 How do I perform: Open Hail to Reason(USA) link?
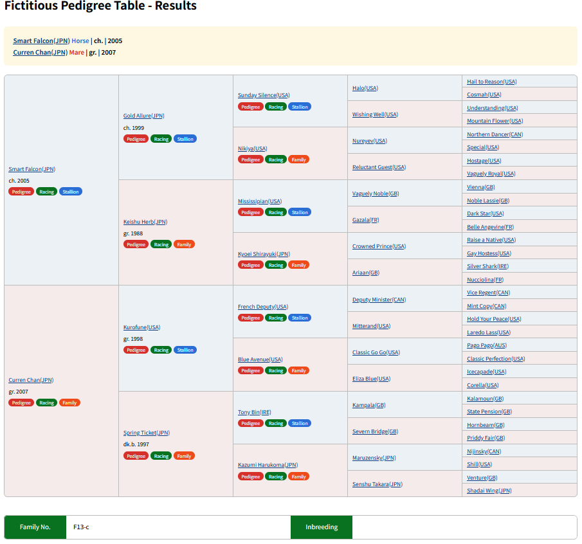[492, 82]
